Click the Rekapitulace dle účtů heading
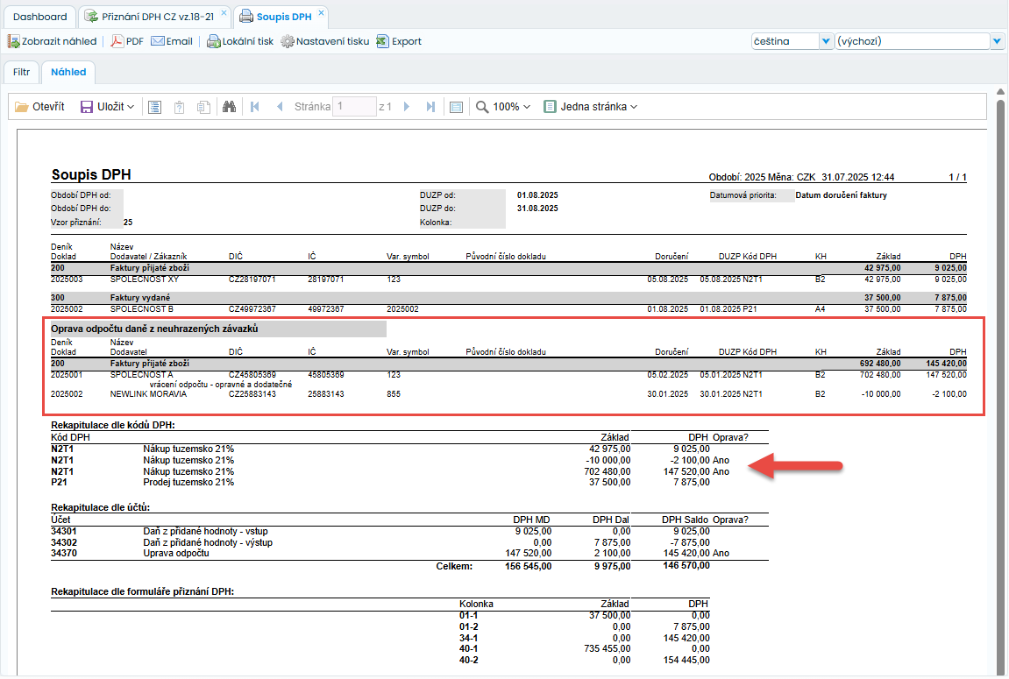The height and width of the screenshot is (679, 1009). tap(101, 508)
